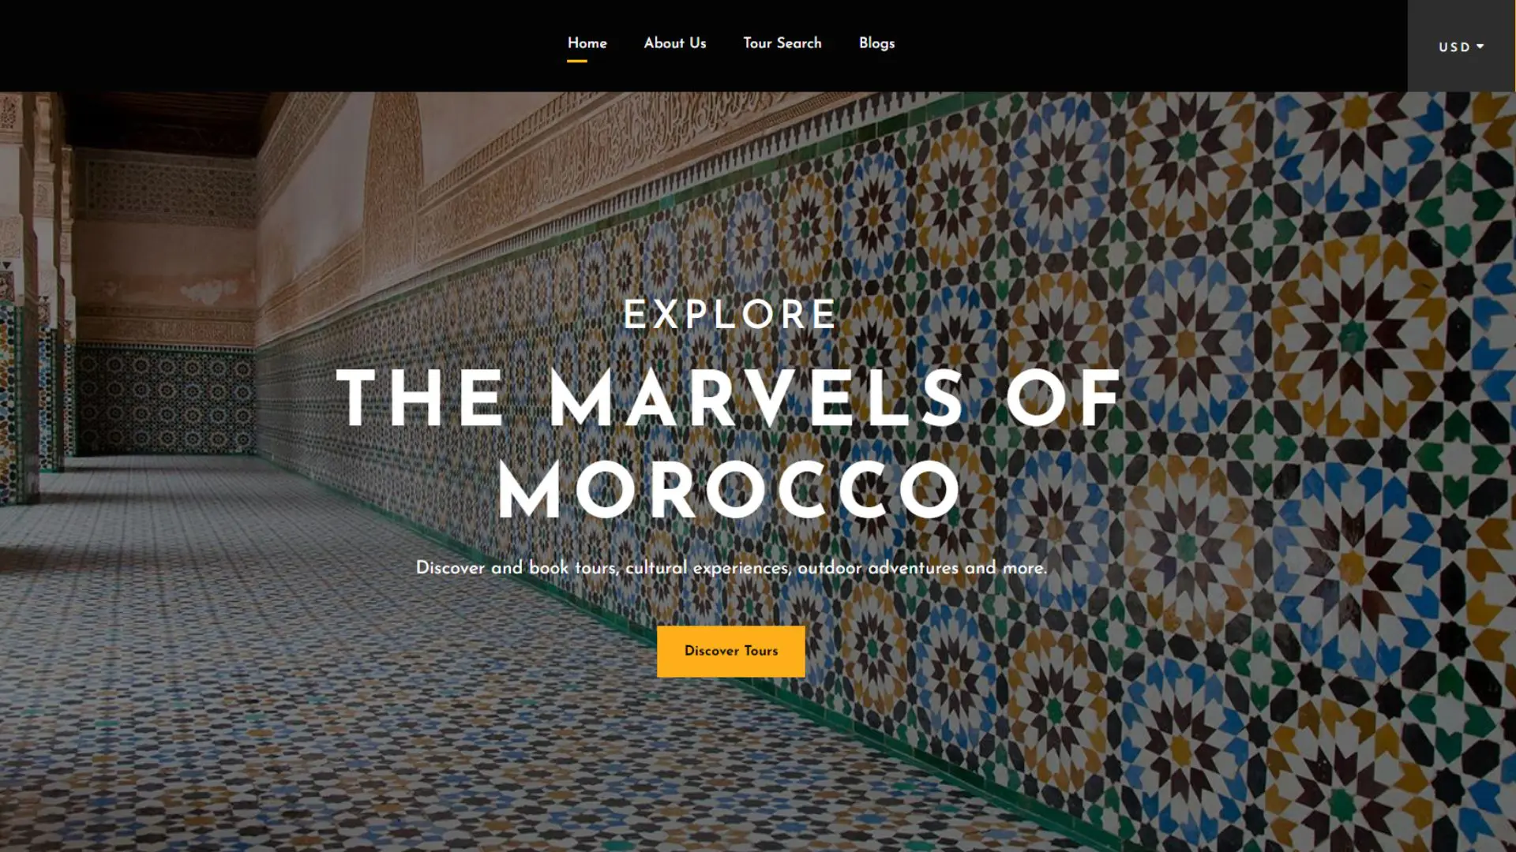Click THE MARVELS OF headline line
Image resolution: width=1516 pixels, height=852 pixels.
[730, 398]
